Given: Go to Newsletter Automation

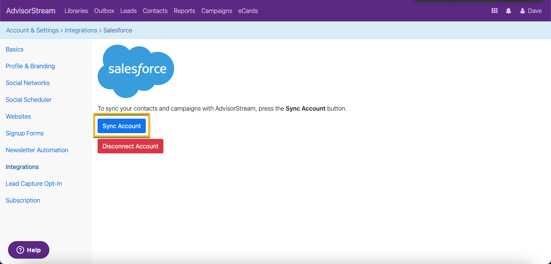Looking at the screenshot, I should 37,150.
